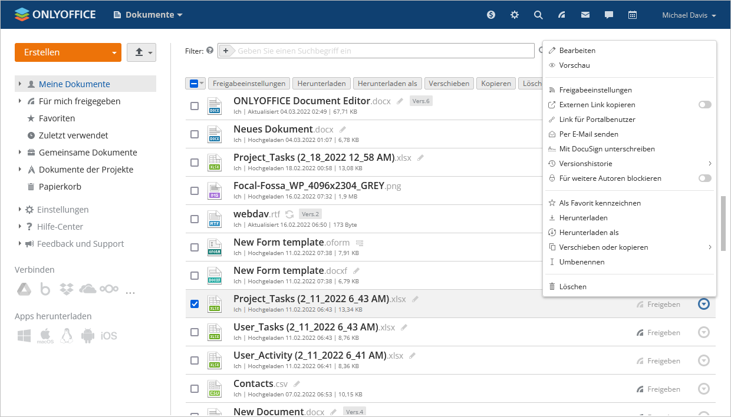Check the Contacts.csv checkbox
The width and height of the screenshot is (731, 417).
195,389
